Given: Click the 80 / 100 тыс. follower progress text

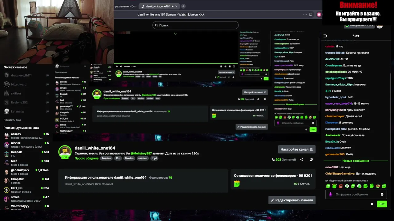Looking at the screenshot, I should pos(302,184).
